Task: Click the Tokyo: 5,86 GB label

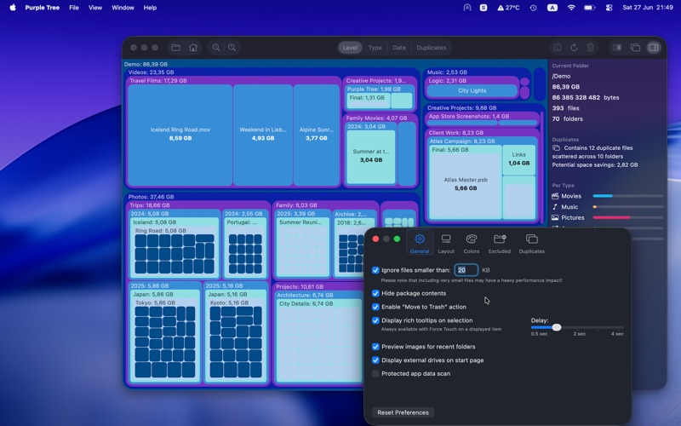Action: tap(155, 303)
